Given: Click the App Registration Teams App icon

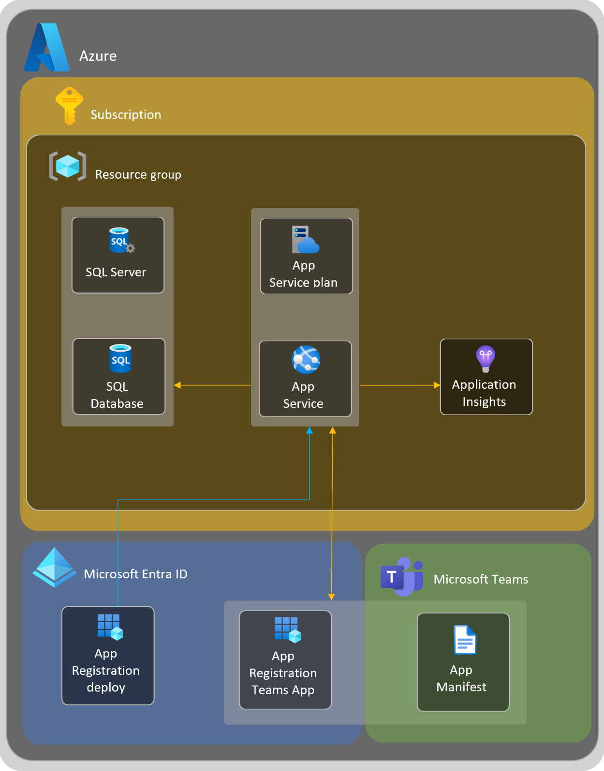Looking at the screenshot, I should pyautogui.click(x=288, y=630).
